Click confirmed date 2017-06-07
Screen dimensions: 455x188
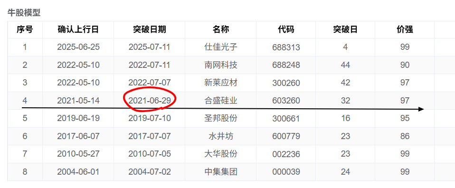78,136
